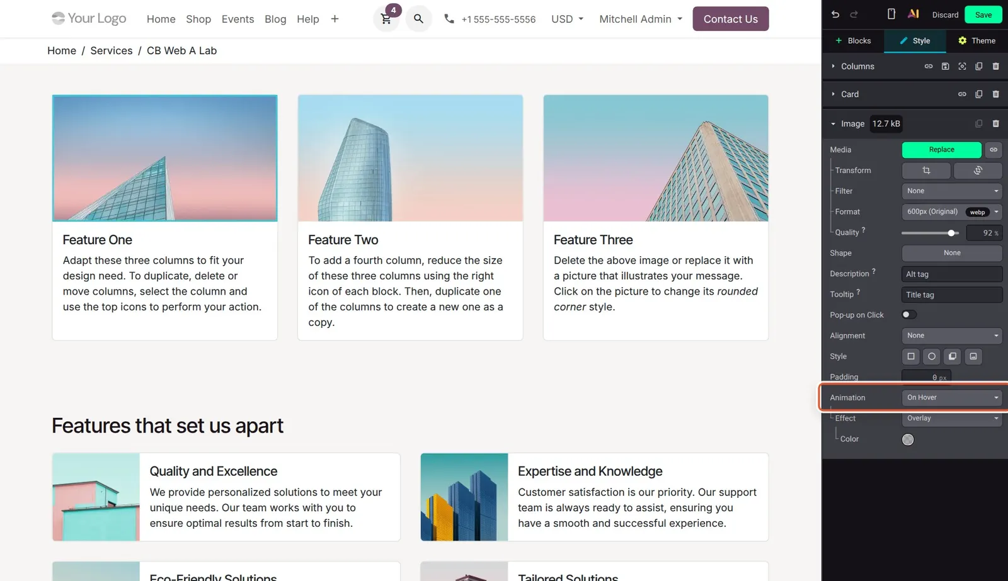
Task: Save the Columns block as custom snippet
Action: pyautogui.click(x=946, y=66)
